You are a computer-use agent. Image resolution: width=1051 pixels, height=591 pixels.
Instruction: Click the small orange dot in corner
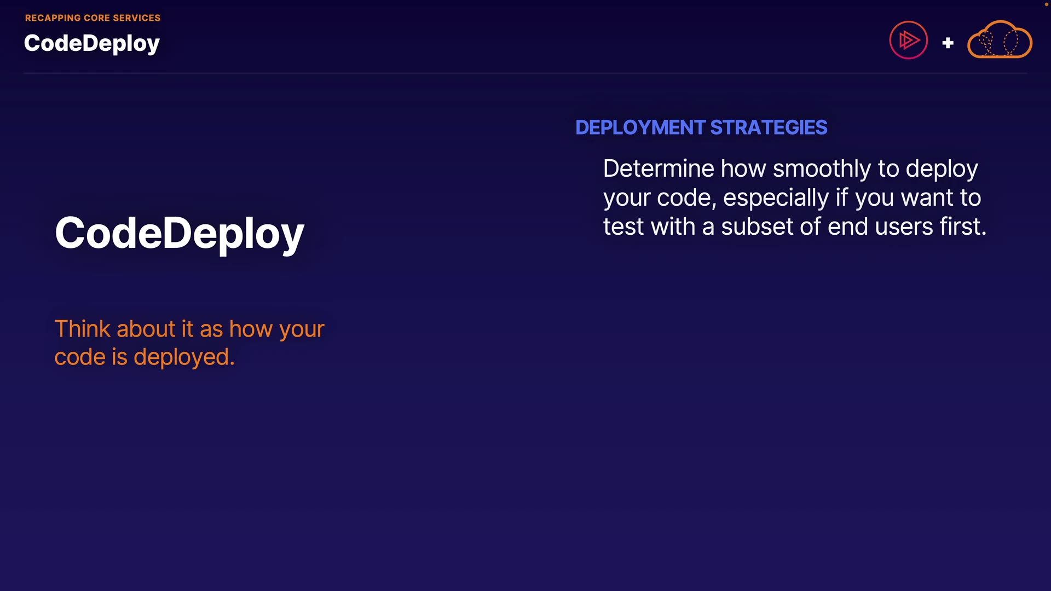point(1046,4)
